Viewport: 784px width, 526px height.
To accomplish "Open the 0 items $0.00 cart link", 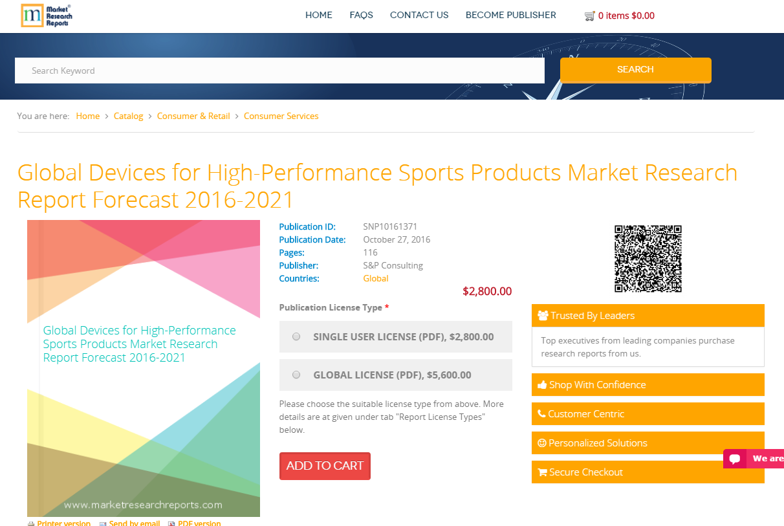I will (626, 16).
